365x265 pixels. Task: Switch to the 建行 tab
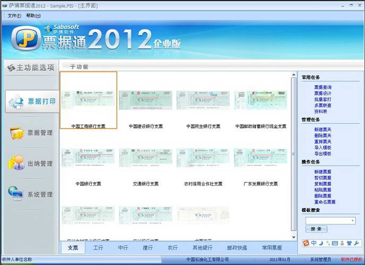[148, 248]
